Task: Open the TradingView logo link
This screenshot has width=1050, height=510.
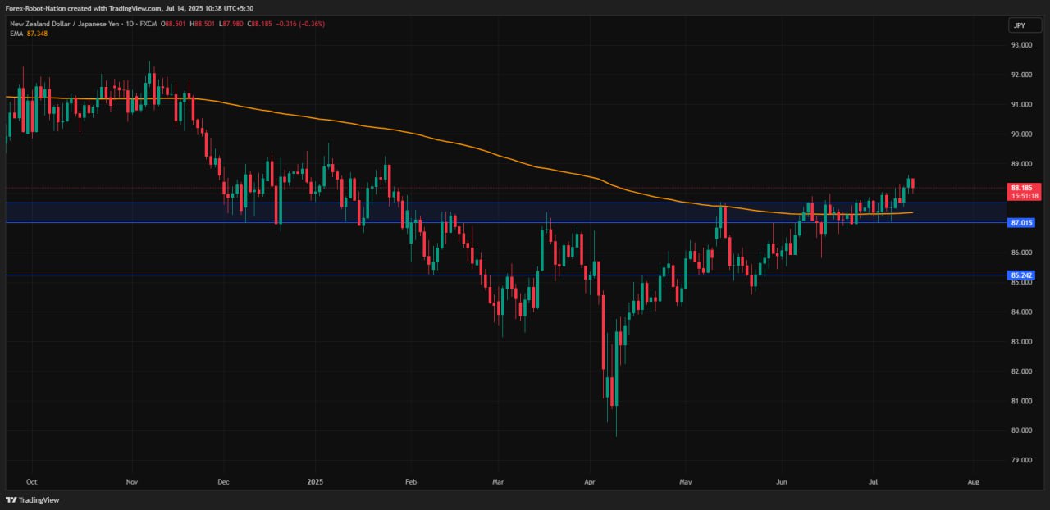Action: [x=33, y=499]
